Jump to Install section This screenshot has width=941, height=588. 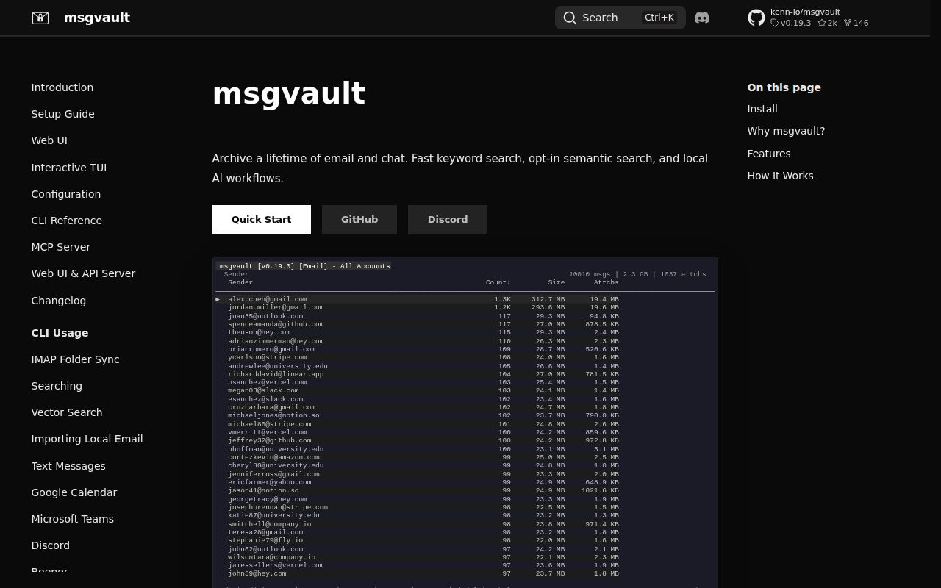click(762, 109)
